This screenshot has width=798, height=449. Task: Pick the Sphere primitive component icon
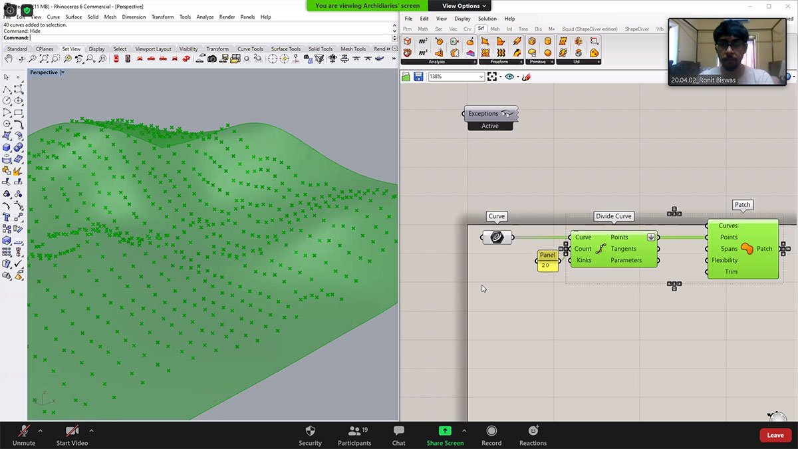pyautogui.click(x=548, y=53)
